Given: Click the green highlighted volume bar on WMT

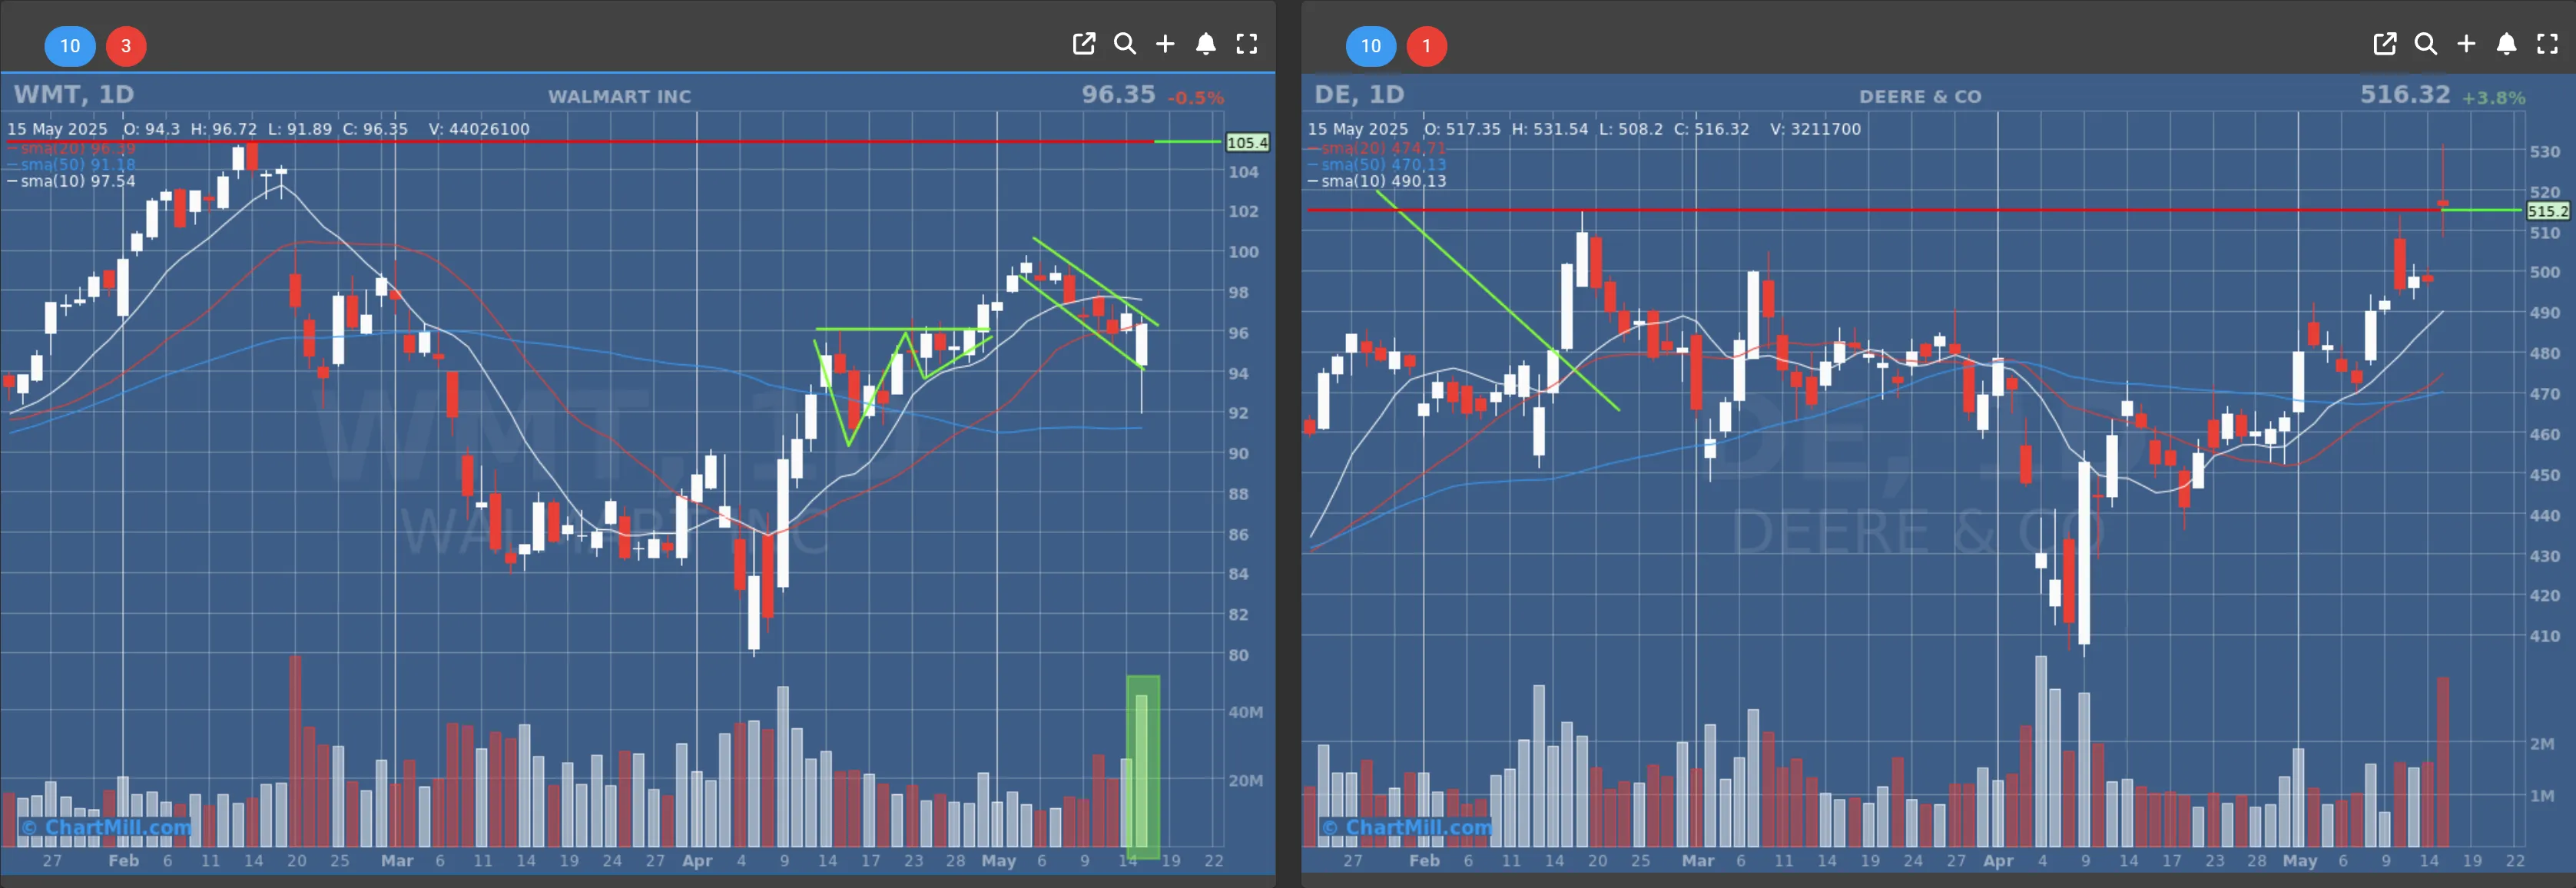Looking at the screenshot, I should (x=1143, y=766).
